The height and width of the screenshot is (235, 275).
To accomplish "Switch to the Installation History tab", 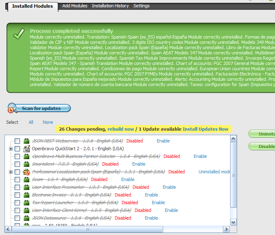I will (x=110, y=6).
